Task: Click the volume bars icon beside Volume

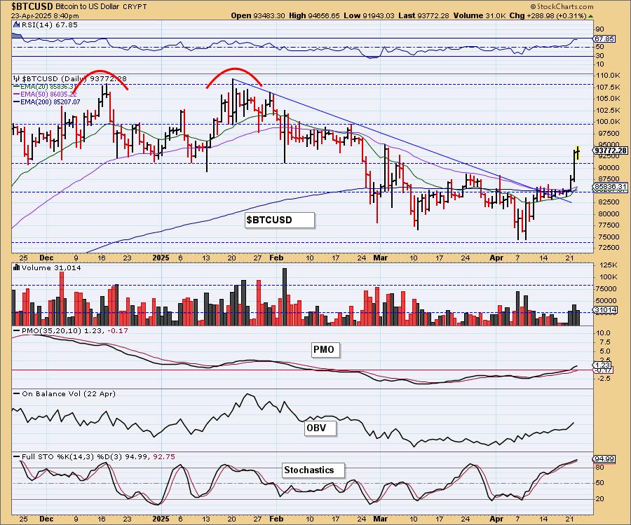Action: pyautogui.click(x=16, y=267)
